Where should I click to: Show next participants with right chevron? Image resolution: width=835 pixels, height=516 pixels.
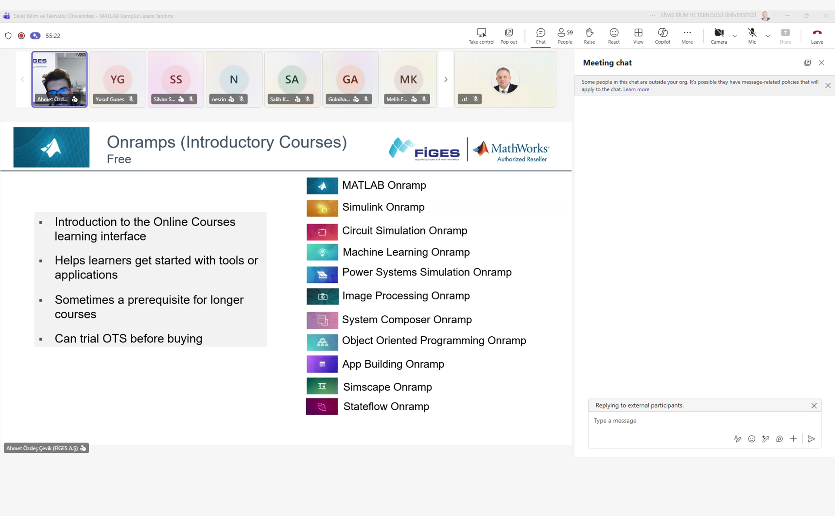pos(445,79)
